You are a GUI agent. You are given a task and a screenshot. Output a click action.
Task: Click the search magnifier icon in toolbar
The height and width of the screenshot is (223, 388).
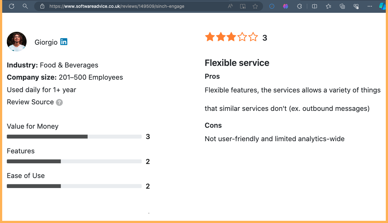25,6
